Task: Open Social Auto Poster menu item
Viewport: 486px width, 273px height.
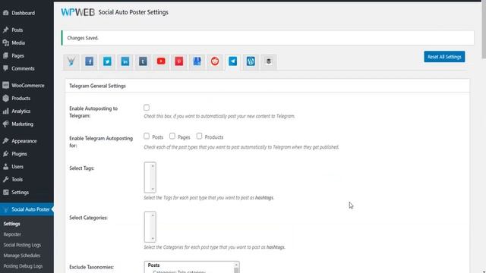Action: [27, 209]
